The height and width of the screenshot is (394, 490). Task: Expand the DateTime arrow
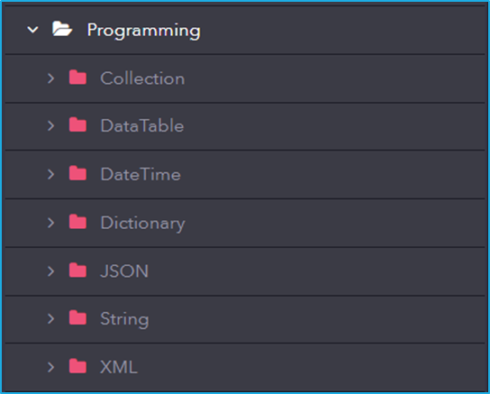point(51,174)
